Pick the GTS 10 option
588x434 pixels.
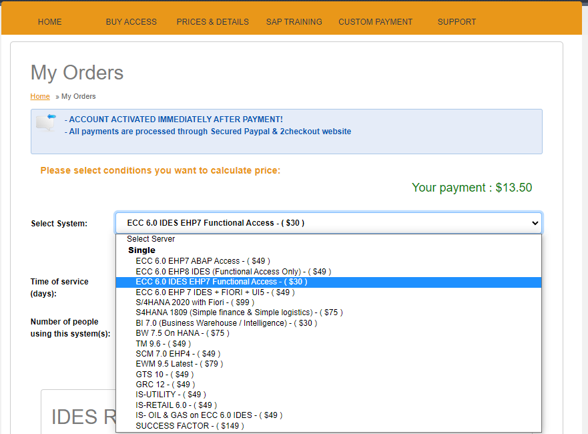(x=328, y=375)
